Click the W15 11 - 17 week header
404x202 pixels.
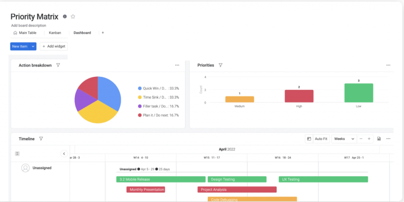coord(212,158)
